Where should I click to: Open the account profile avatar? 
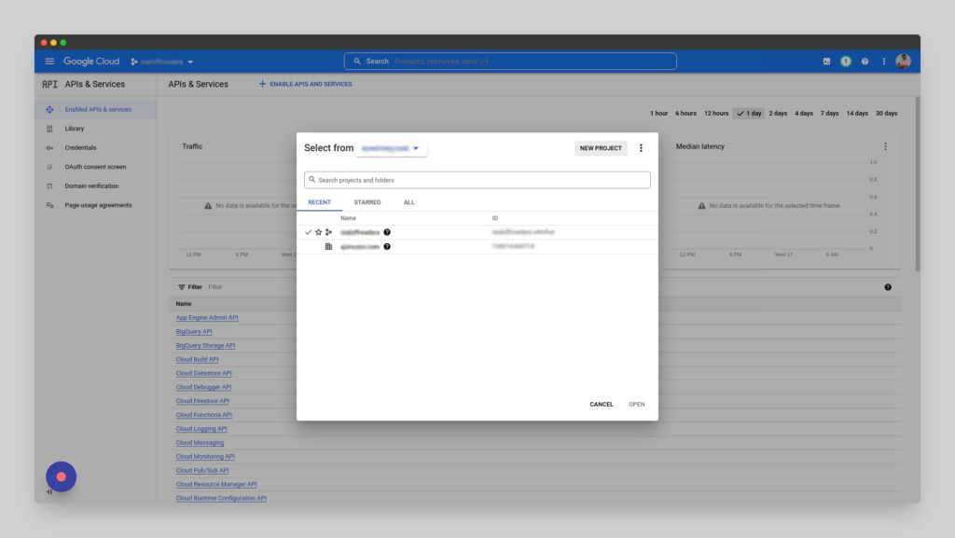903,61
